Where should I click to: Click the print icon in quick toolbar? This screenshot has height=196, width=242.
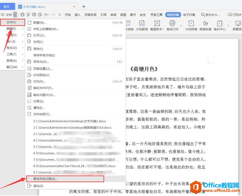click(34, 15)
